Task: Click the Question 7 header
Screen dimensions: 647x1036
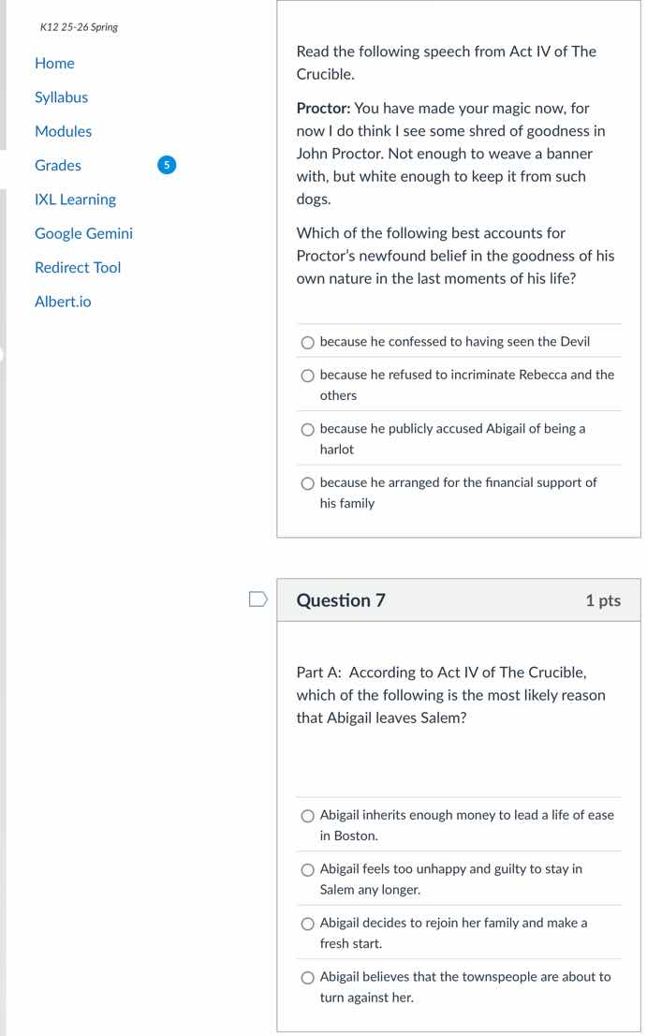Action: pos(341,600)
